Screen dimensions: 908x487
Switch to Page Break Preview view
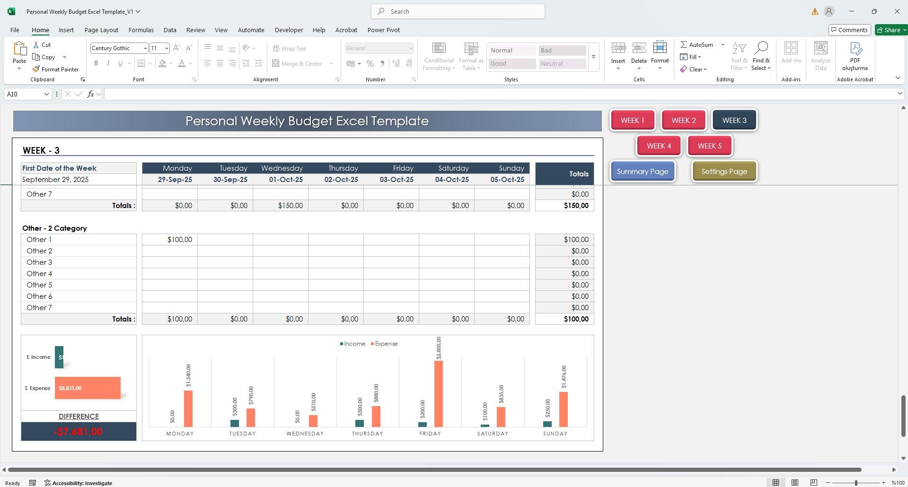coord(813,483)
